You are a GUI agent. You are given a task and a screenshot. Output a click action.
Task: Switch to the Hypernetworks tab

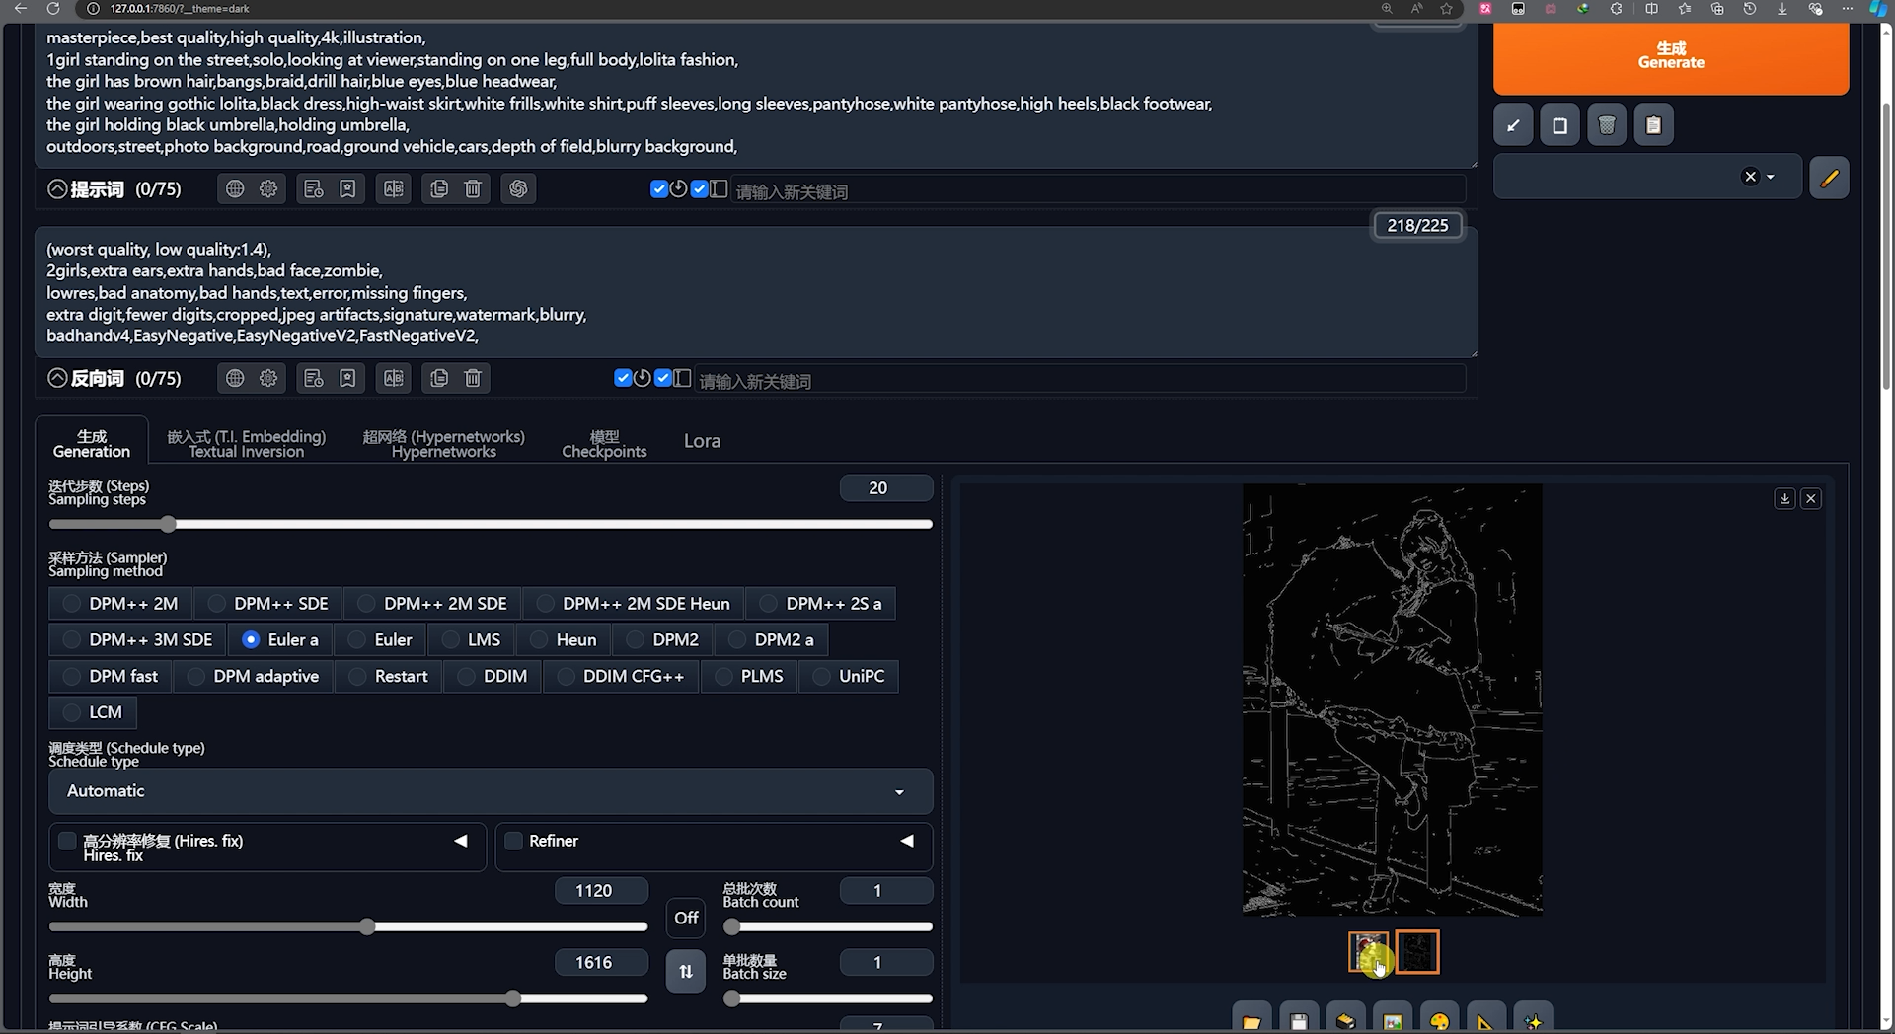click(x=443, y=444)
